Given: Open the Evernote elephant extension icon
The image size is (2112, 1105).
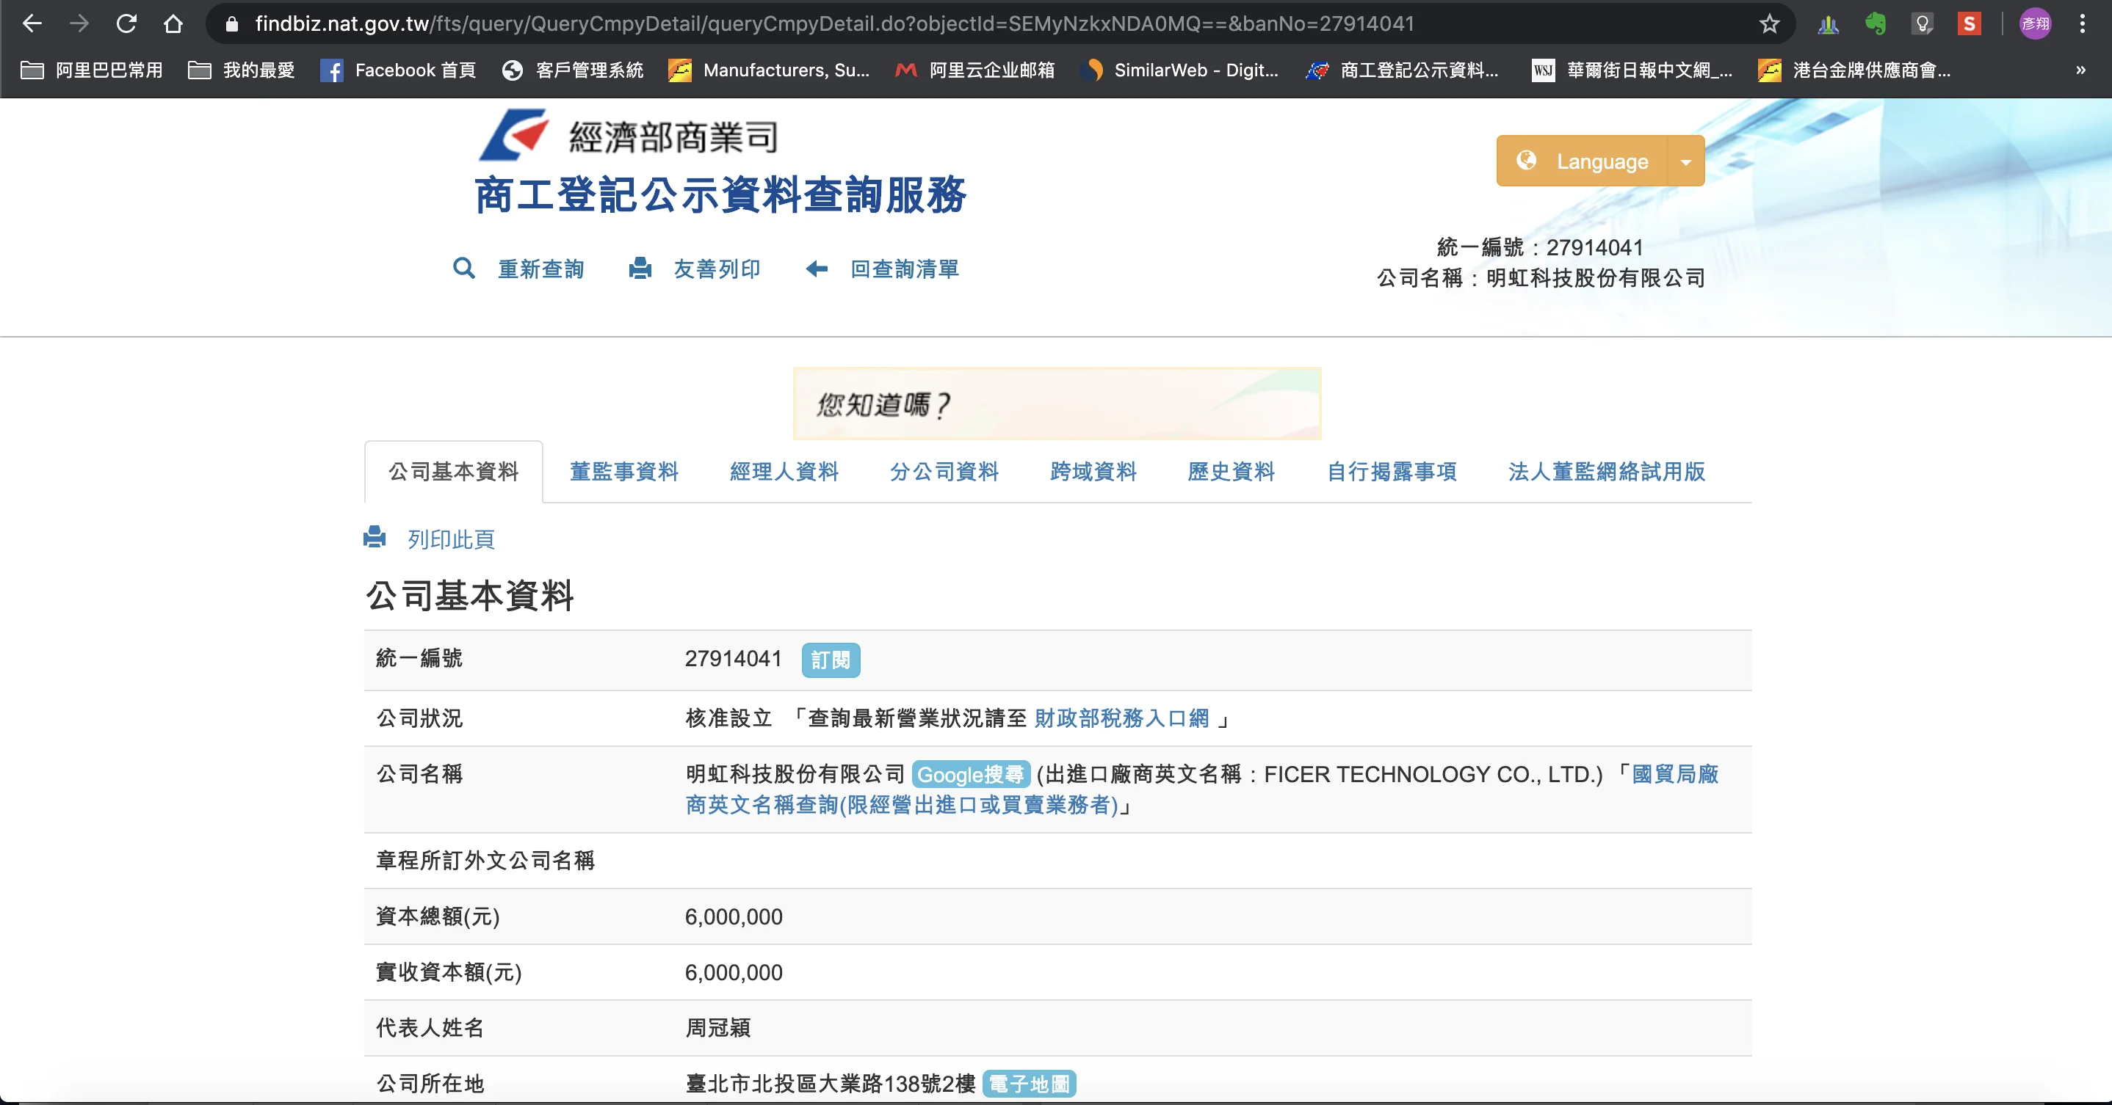Looking at the screenshot, I should point(1875,23).
